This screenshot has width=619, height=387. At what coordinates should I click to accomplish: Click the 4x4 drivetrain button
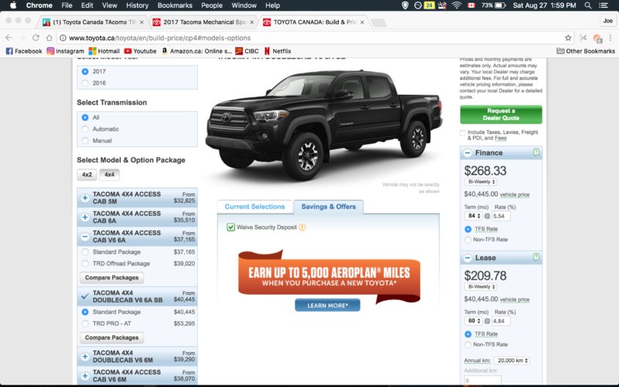pyautogui.click(x=109, y=175)
